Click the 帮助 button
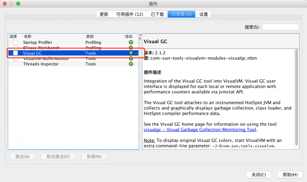 coord(290,175)
